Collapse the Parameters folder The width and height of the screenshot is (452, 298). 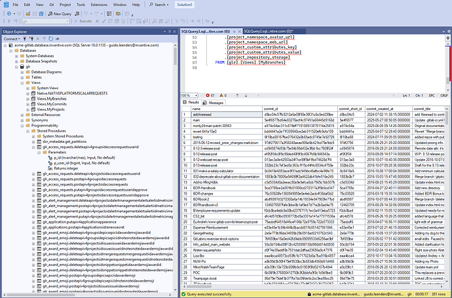coord(39,152)
